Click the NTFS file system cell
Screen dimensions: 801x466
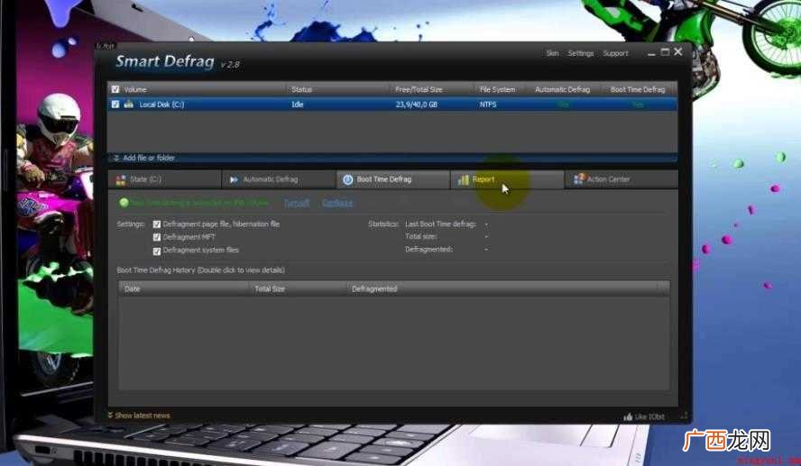click(x=488, y=105)
